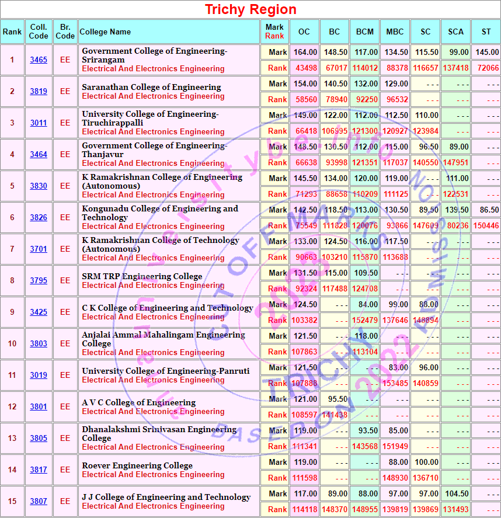Viewport: 501px width, 518px height.
Task: Click the 3011 college code link
Action: tap(39, 123)
